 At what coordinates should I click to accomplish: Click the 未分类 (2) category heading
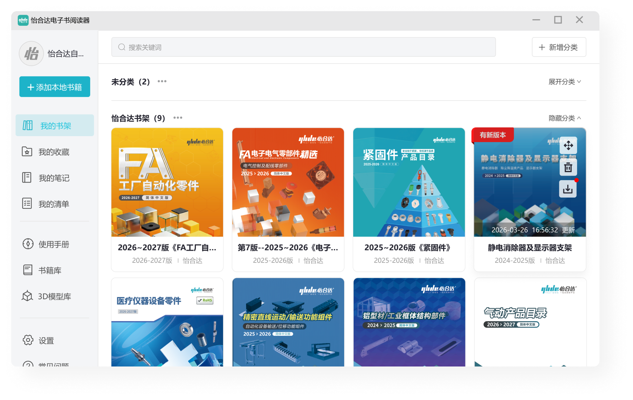[x=130, y=82]
